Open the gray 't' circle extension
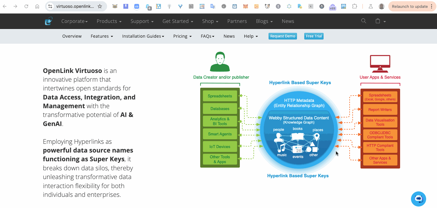The image size is (437, 208). pos(278,6)
